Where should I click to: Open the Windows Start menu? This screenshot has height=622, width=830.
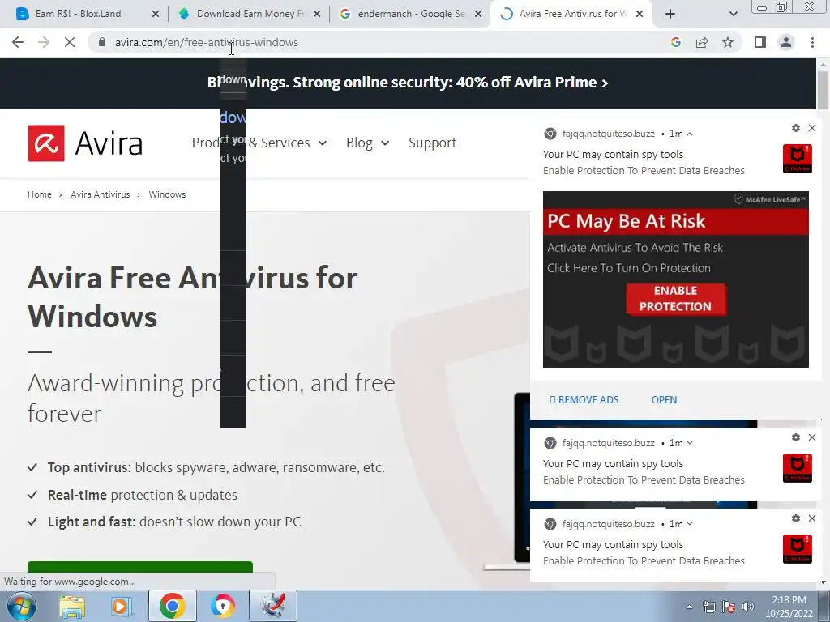click(21, 606)
